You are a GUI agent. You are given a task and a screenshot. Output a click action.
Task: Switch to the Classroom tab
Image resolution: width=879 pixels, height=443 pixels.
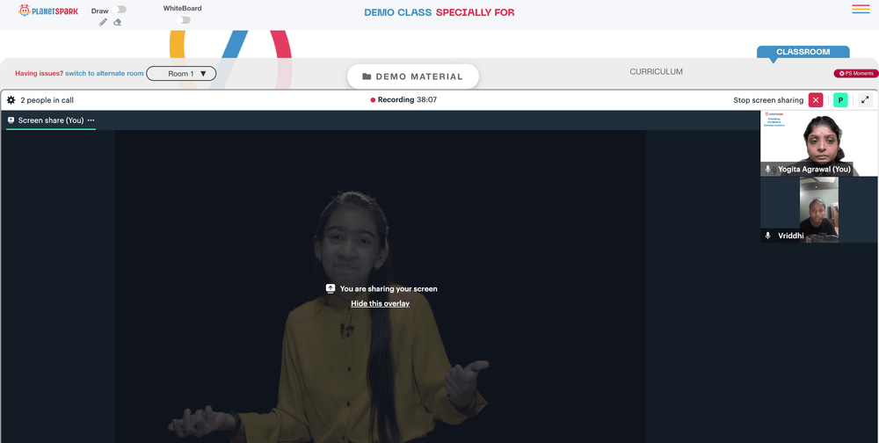(803, 52)
